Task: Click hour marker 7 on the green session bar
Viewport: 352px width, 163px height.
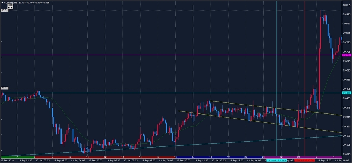Action: click(x=17, y=157)
